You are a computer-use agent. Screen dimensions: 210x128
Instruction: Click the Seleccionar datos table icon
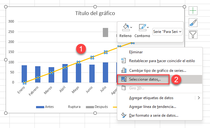click(x=123, y=79)
